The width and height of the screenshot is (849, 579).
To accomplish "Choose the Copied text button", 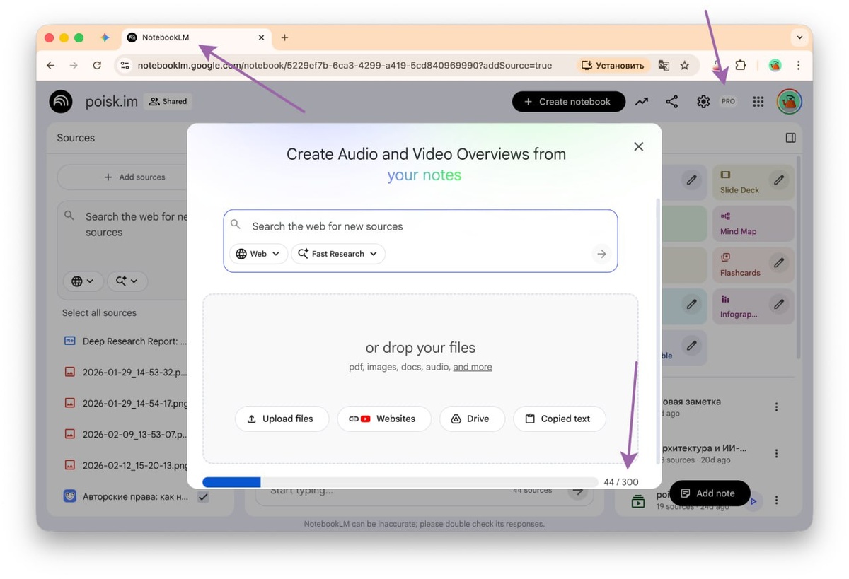I will [559, 419].
